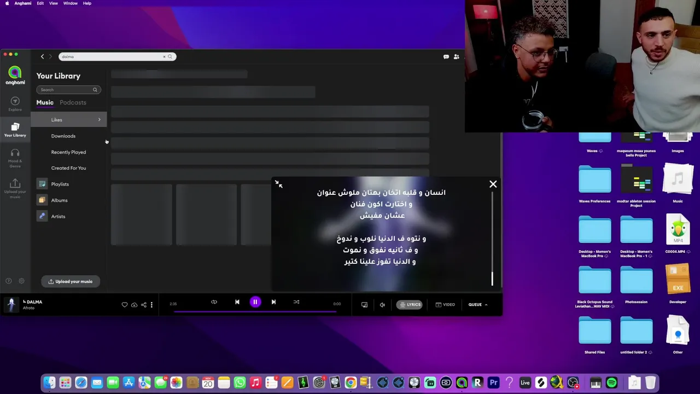
Task: Click the lyrics panel scrollbar
Action: pyautogui.click(x=492, y=279)
